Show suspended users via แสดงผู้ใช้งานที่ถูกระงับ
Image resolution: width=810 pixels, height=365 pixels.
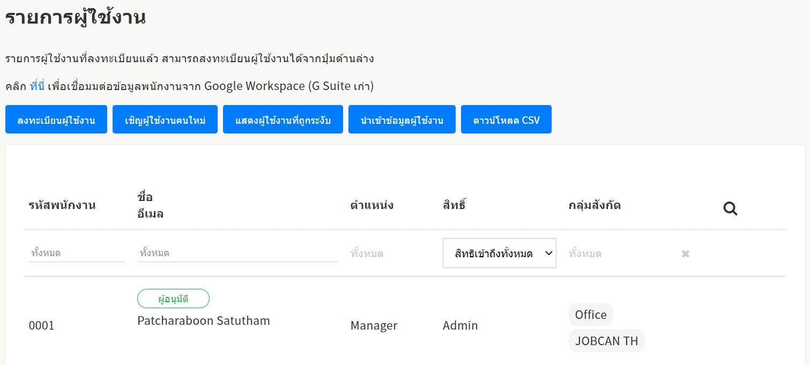[283, 120]
